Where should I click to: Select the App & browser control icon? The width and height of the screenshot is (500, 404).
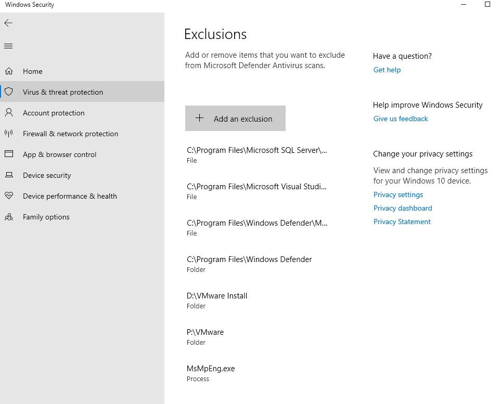[8, 154]
